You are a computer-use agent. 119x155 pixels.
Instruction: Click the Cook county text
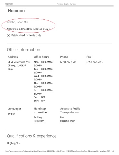tap(10, 69)
